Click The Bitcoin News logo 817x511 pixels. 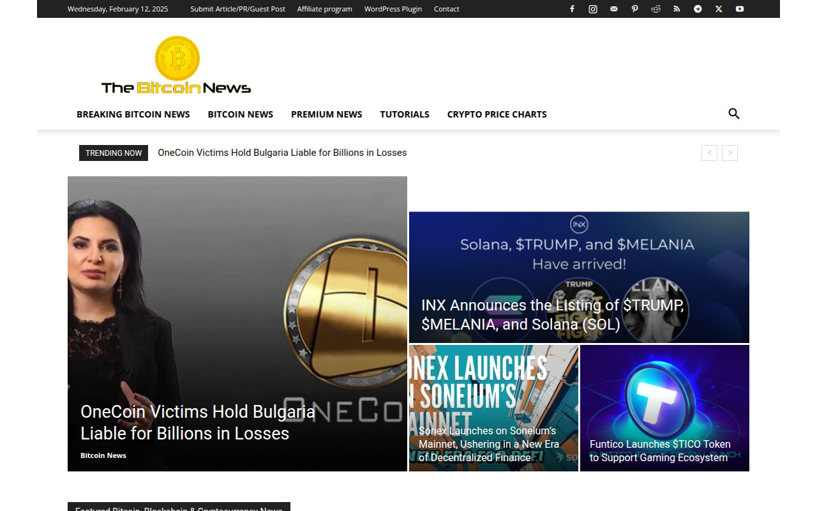[176, 66]
